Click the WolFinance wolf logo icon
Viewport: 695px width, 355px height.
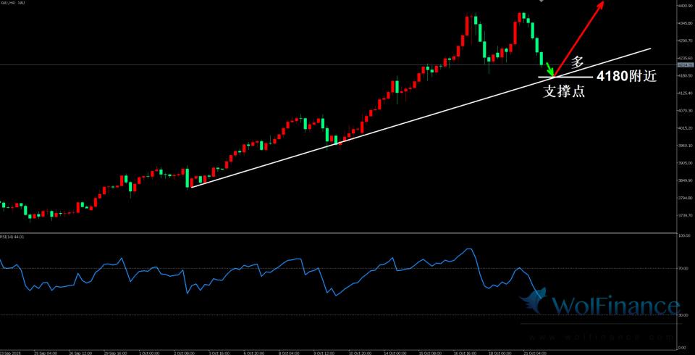click(534, 302)
